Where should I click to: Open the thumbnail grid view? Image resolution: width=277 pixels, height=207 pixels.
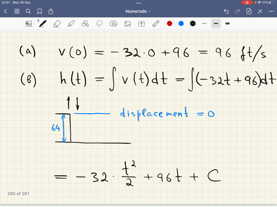tap(17, 11)
